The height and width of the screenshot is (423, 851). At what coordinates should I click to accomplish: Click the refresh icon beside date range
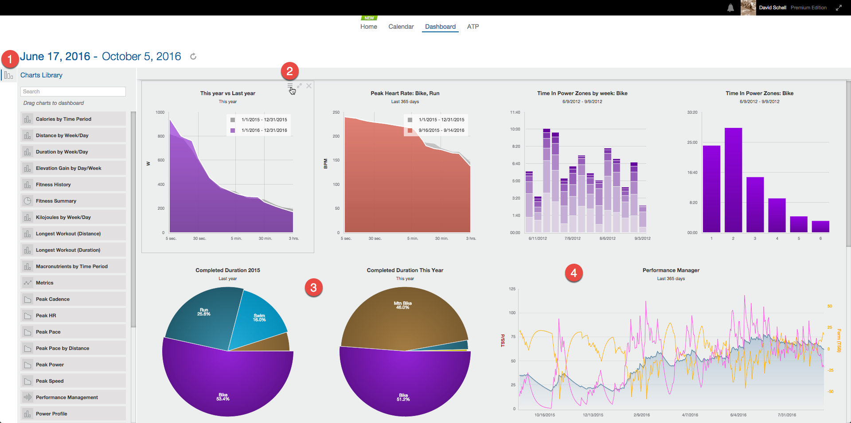pyautogui.click(x=193, y=57)
